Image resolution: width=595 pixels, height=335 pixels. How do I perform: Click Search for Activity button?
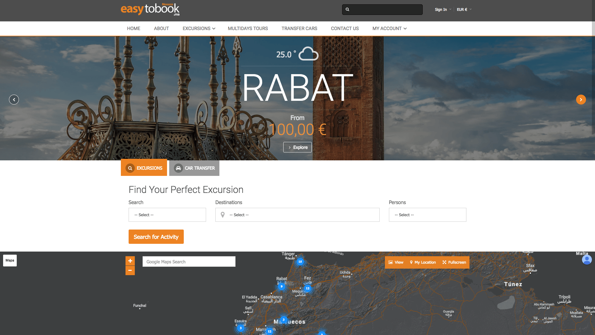156,237
